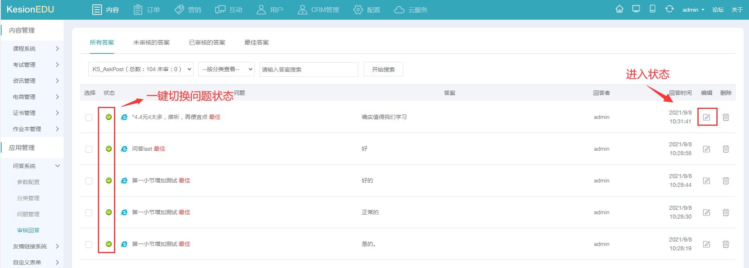Edit the answer "确实值得我们学习"
The height and width of the screenshot is (268, 749).
706,117
